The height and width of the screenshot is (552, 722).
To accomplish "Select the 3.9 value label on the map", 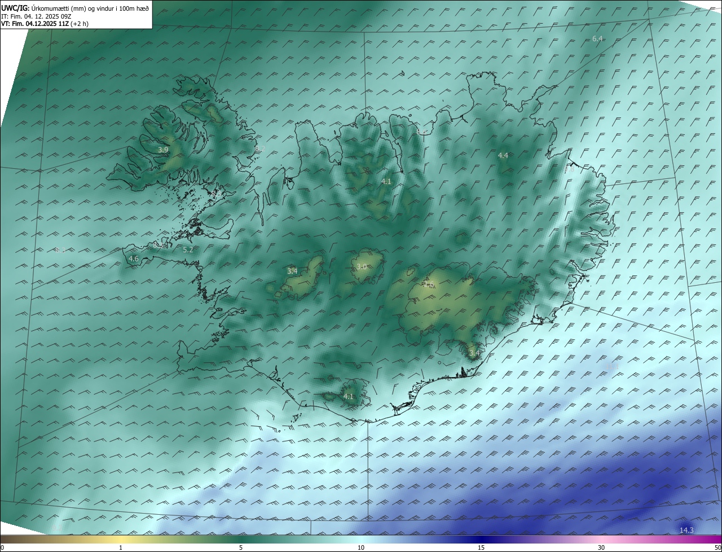I will pos(163,150).
